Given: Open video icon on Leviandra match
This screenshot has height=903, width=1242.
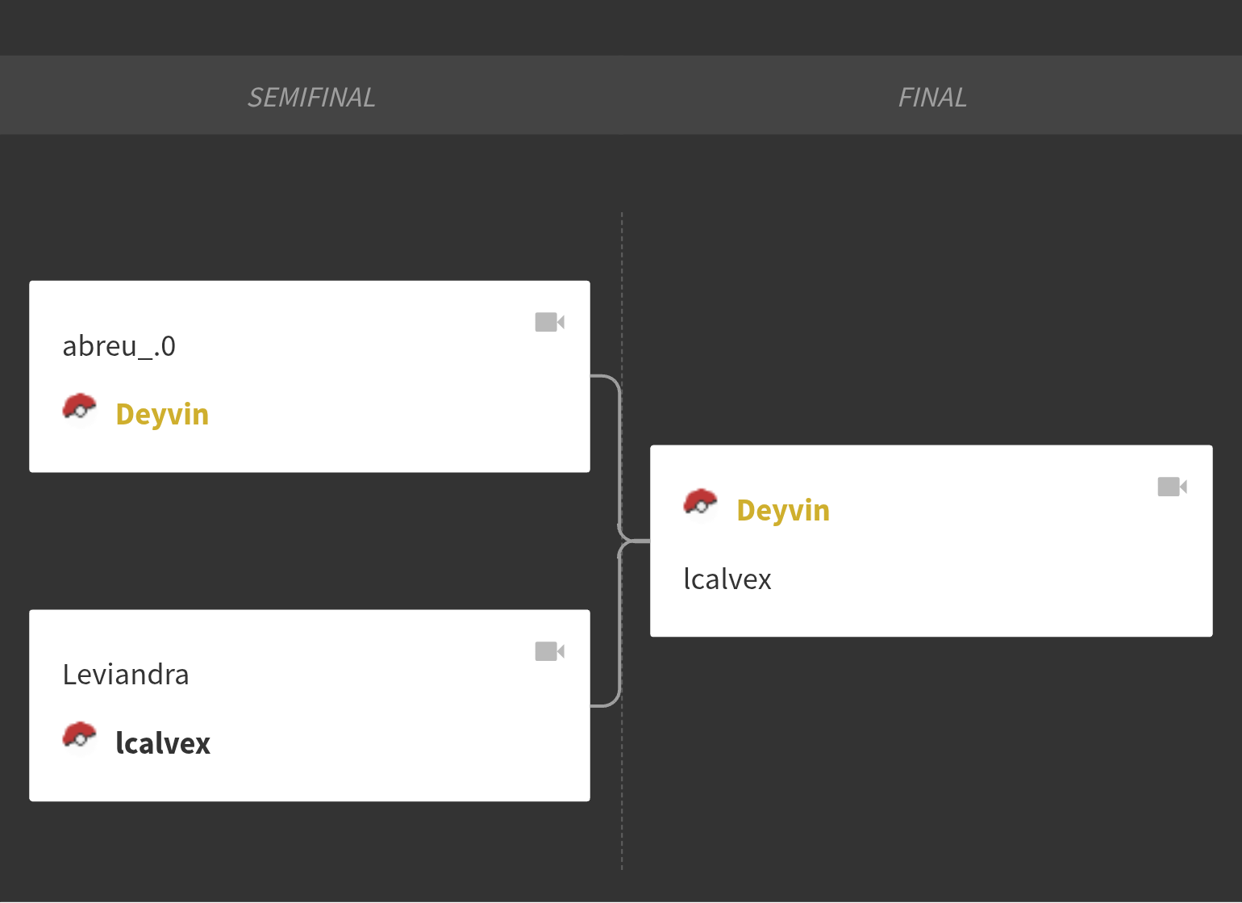Looking at the screenshot, I should [x=549, y=651].
